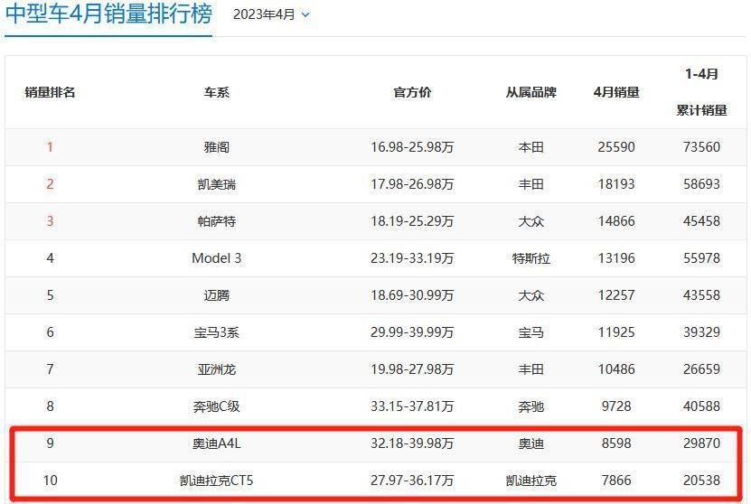This screenshot has width=751, height=504.
Task: Click the 中型车4月销量排行榜 title tab
Action: [108, 14]
